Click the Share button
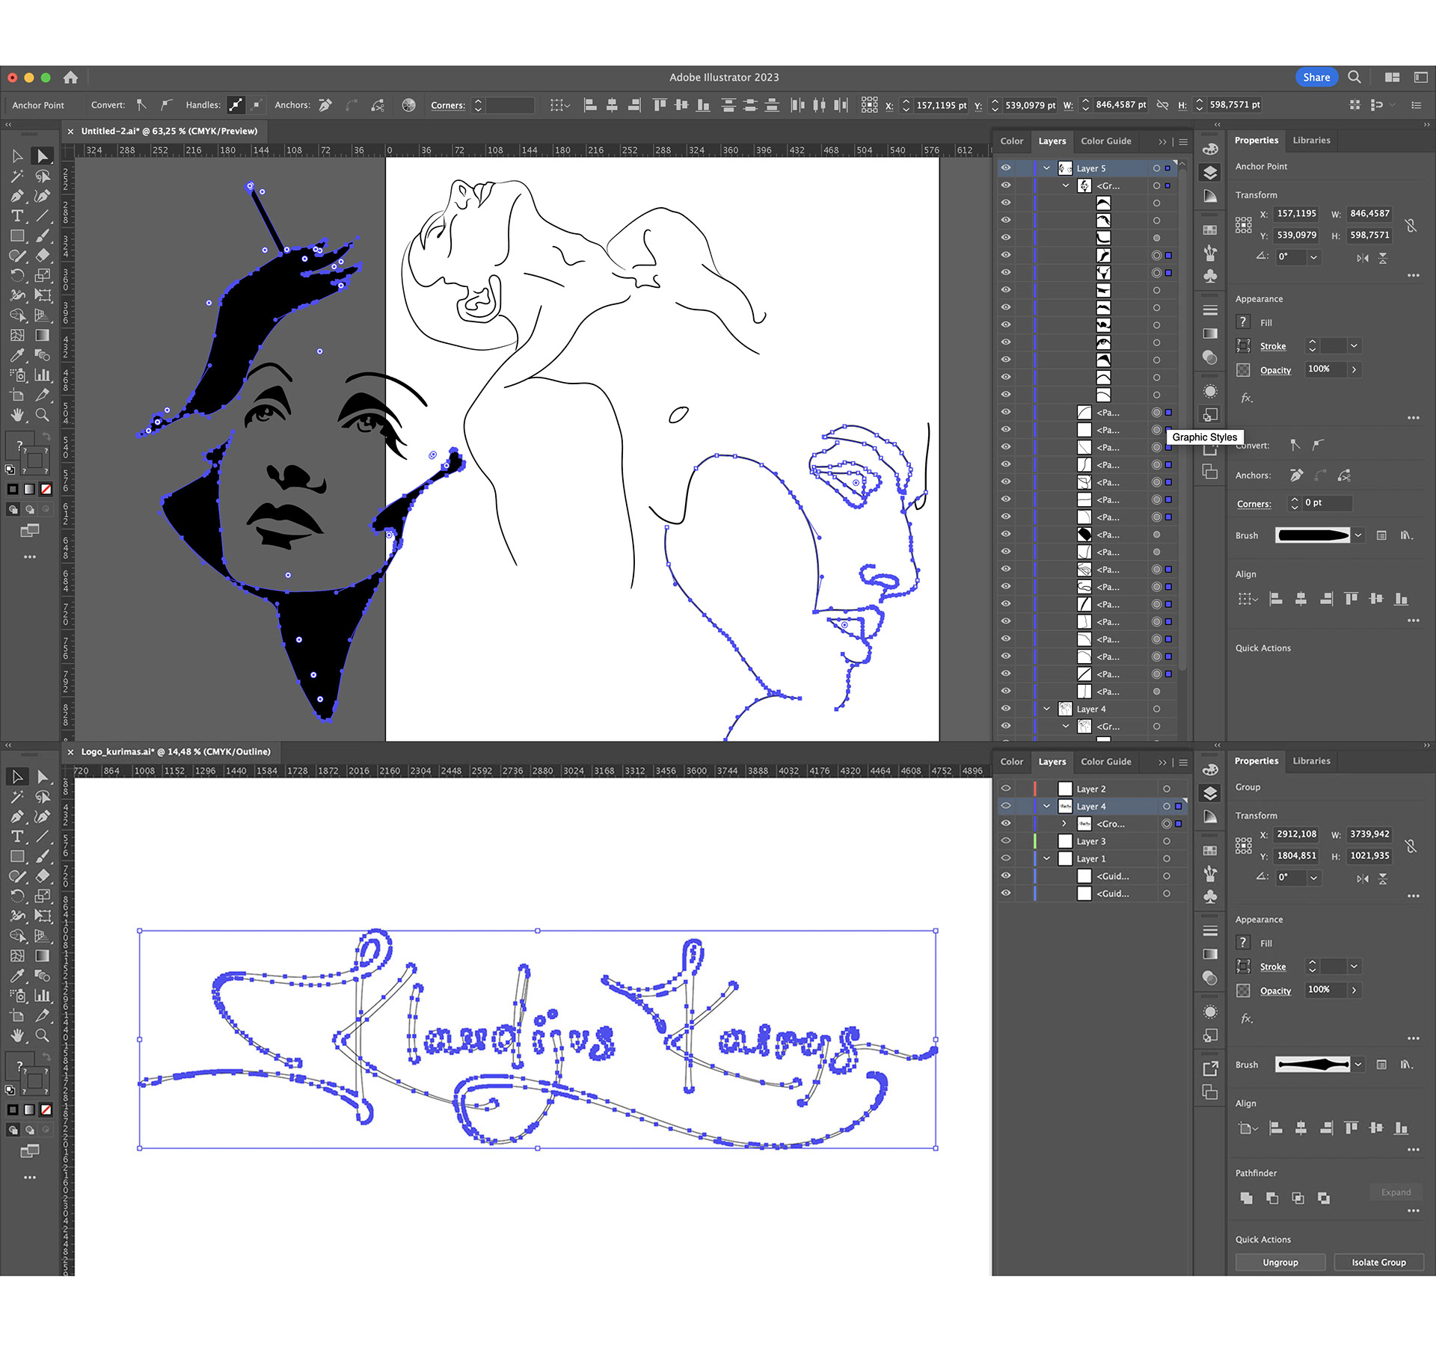This screenshot has width=1436, height=1345. click(x=1316, y=77)
